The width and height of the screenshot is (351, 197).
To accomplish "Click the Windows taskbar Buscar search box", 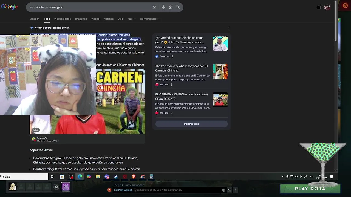I will [x=24, y=177].
